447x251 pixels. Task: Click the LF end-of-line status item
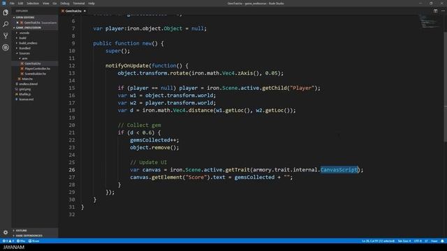[x=426, y=241]
